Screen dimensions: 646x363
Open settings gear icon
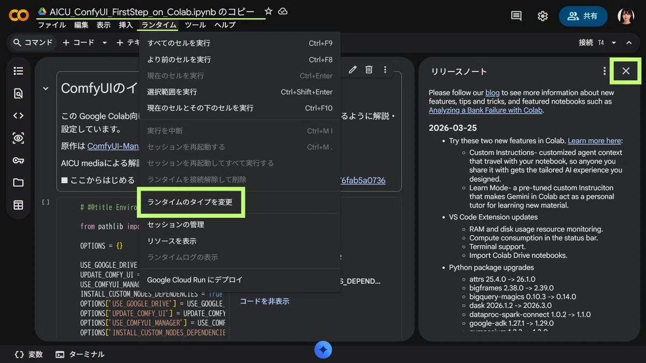543,16
